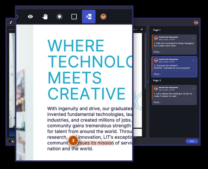
Task: Open the kebab menu on the rewrite comment
Action: point(193,60)
